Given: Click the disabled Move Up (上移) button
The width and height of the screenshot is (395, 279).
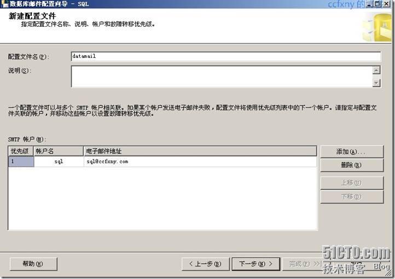Looking at the screenshot, I should click(x=352, y=183).
